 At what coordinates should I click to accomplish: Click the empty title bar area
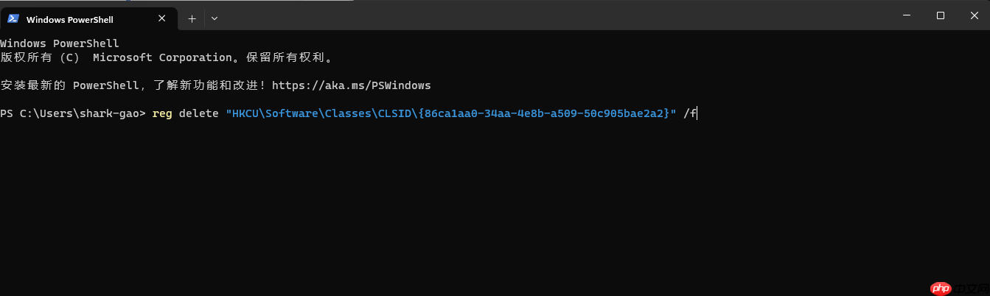[x=553, y=15]
